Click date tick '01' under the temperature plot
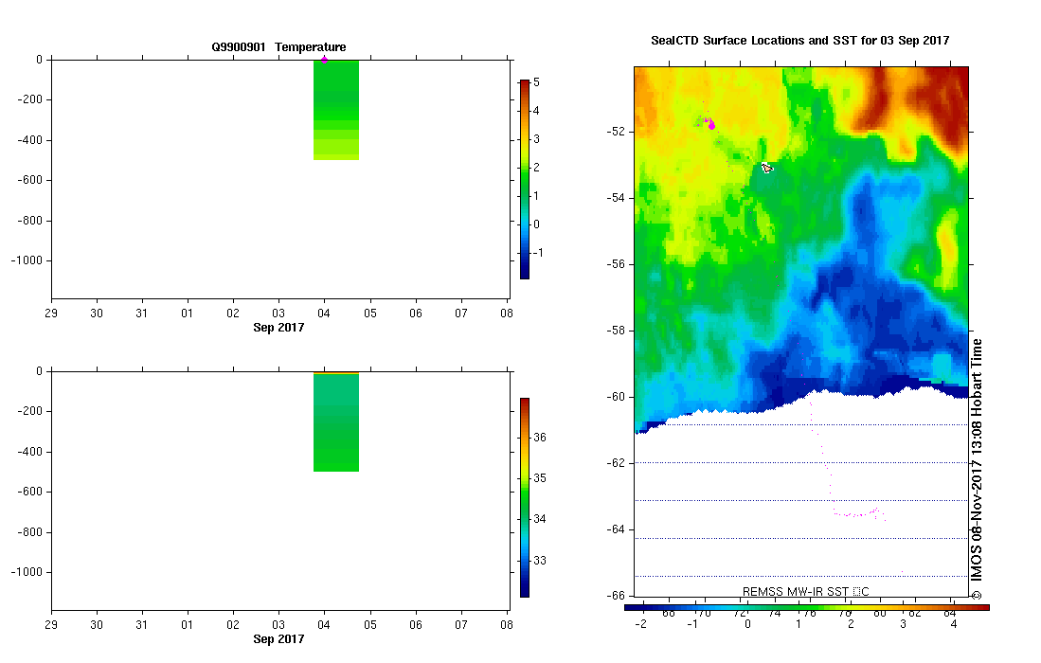This screenshot has height=663, width=1041. pos(188,314)
